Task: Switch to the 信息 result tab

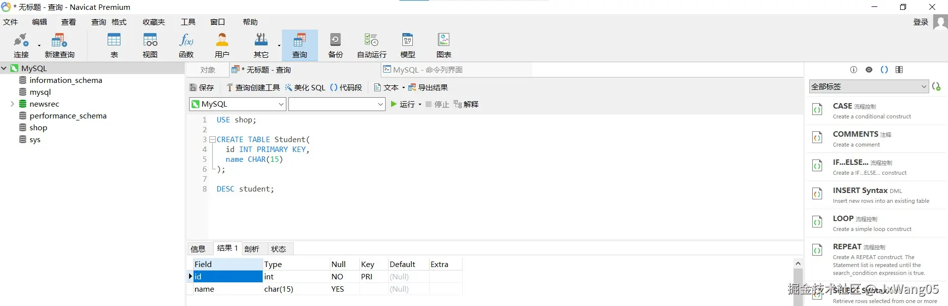Action: 198,249
